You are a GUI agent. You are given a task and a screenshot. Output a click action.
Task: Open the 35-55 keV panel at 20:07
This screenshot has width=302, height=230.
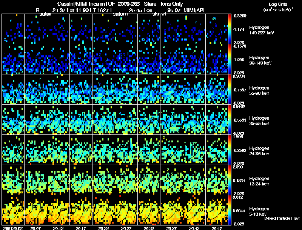click(x=35, y=120)
